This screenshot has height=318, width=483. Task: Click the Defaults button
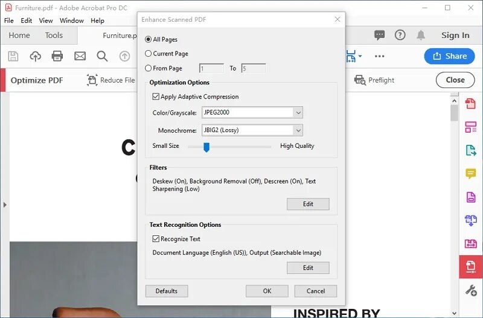(x=167, y=291)
